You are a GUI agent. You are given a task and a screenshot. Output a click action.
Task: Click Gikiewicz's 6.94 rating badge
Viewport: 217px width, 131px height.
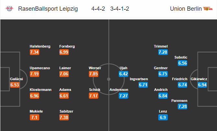(202, 85)
